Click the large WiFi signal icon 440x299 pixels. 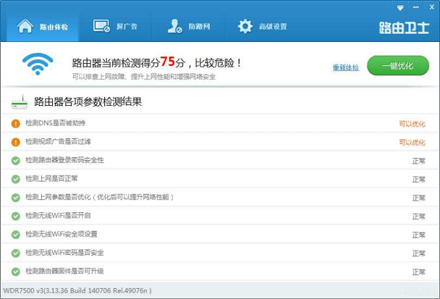[x=37, y=64]
